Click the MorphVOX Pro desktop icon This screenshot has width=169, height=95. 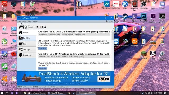pyautogui.click(x=134, y=6)
